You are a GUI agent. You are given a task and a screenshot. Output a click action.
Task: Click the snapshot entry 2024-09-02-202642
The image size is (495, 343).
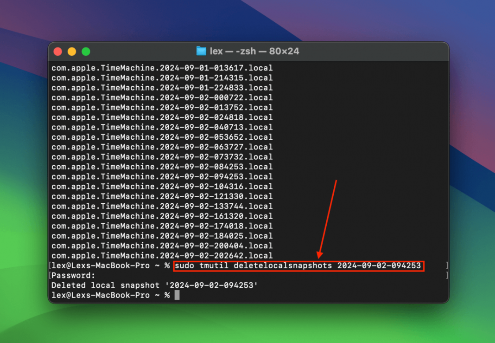coord(161,256)
